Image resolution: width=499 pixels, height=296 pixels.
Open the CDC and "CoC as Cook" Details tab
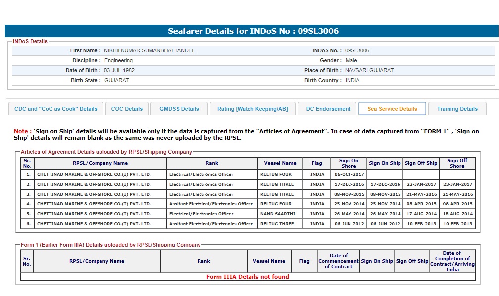[56, 109]
